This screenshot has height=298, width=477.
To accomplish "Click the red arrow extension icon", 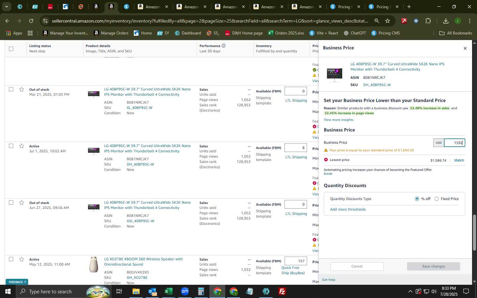I will pyautogui.click(x=404, y=21).
